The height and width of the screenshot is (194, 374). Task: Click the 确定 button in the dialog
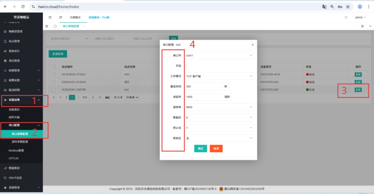pos(201,149)
